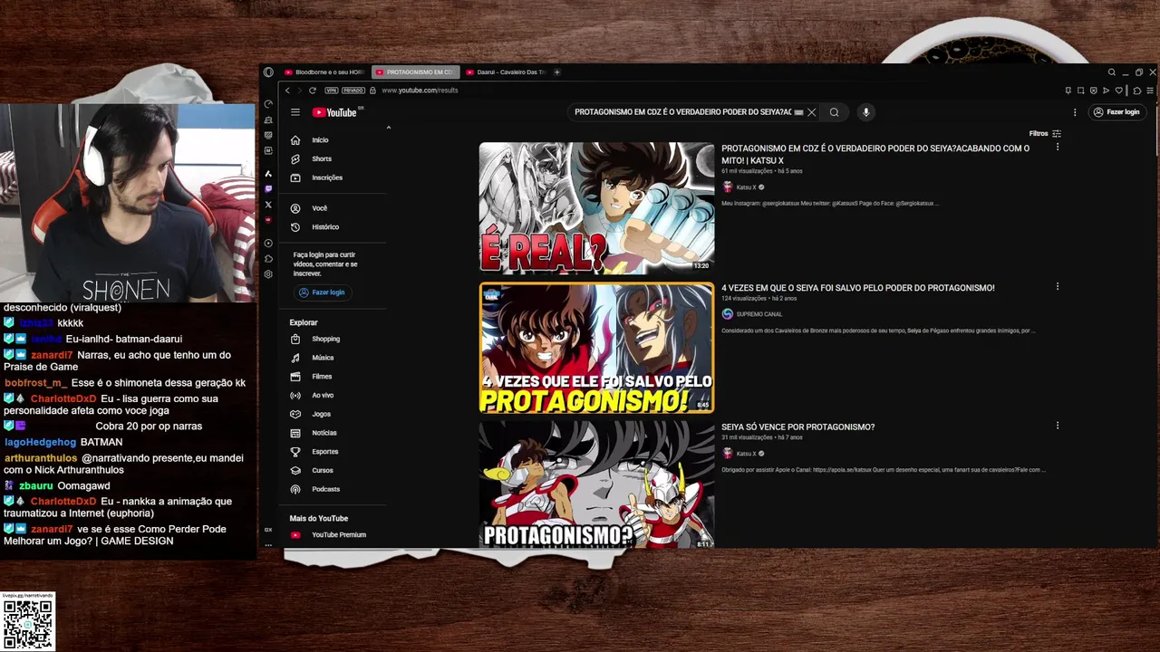Open options menu for the KATSU X Protagonismo video

[x=1057, y=148]
